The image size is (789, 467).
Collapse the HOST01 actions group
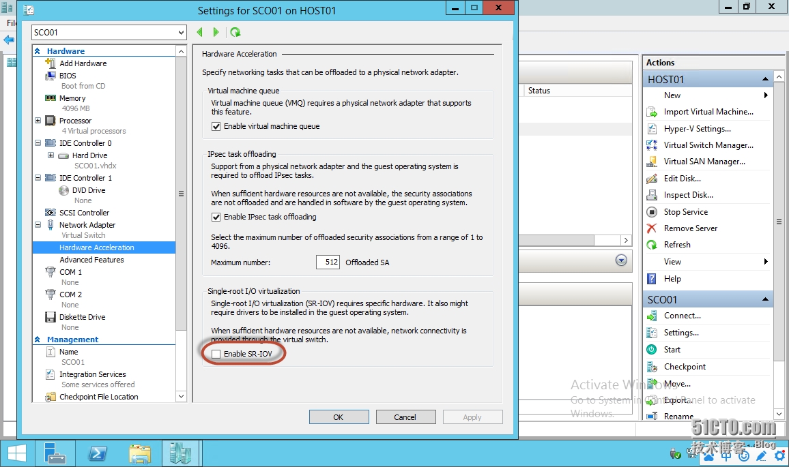765,80
